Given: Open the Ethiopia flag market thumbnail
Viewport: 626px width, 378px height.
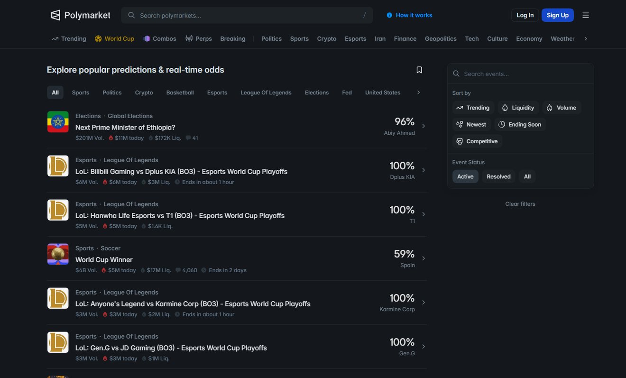Looking at the screenshot, I should point(58,122).
